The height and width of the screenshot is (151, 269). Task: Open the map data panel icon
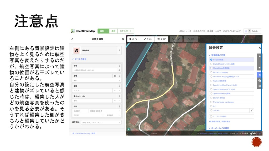(x=260, y=80)
